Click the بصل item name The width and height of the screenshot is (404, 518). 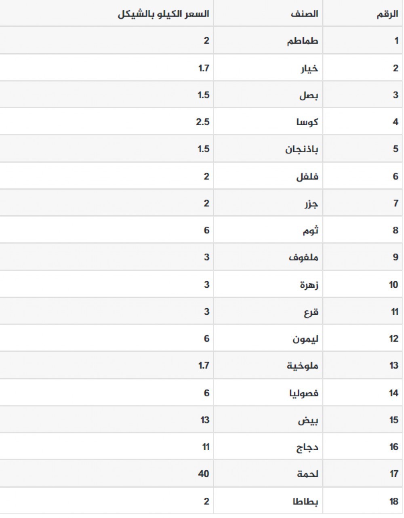pyautogui.click(x=309, y=96)
